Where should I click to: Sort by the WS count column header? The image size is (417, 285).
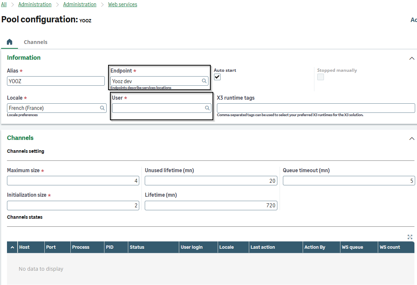pos(396,247)
